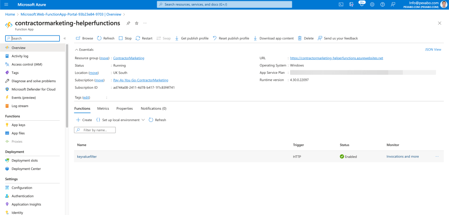The image size is (449, 215).
Task: Refresh the functions list
Action: point(157,120)
